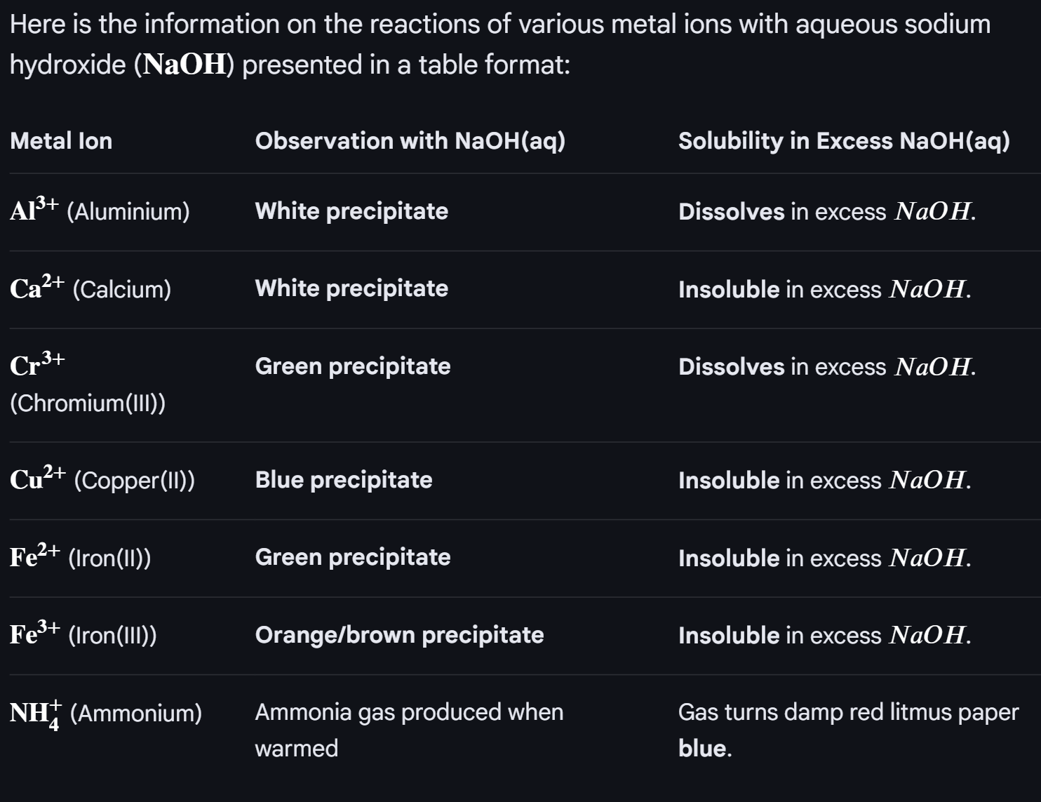This screenshot has width=1041, height=802.
Task: Click the bold NaOH formula in the intro
Action: [x=185, y=65]
